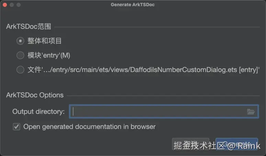Click the ArkTSDoc Options section heading

[35, 95]
